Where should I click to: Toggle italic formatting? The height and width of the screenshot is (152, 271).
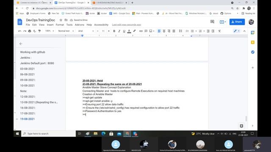coord(119,31)
